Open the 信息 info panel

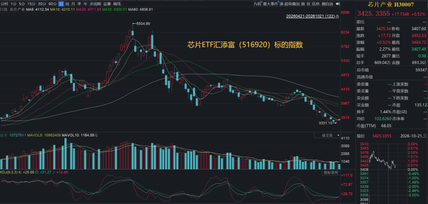(316, 4)
